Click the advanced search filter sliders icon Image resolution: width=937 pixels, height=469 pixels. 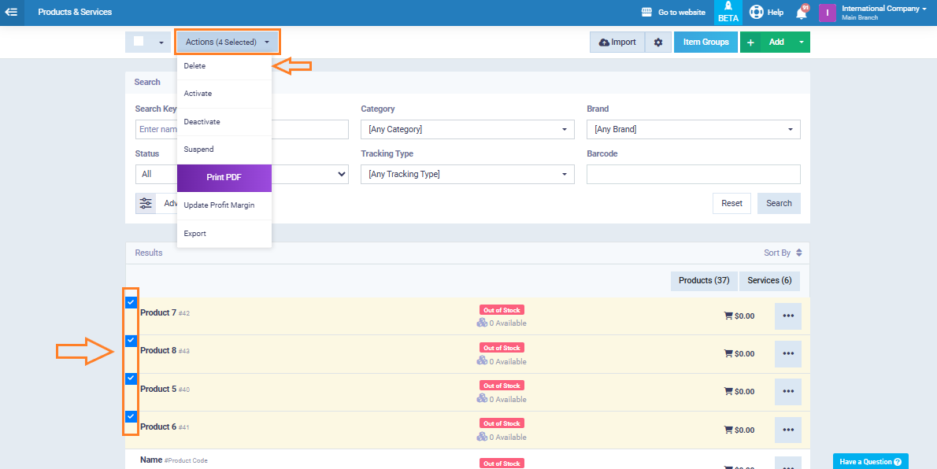click(146, 204)
